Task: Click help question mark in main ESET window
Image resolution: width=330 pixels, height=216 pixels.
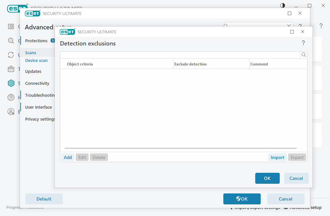Action: pyautogui.click(x=321, y=26)
